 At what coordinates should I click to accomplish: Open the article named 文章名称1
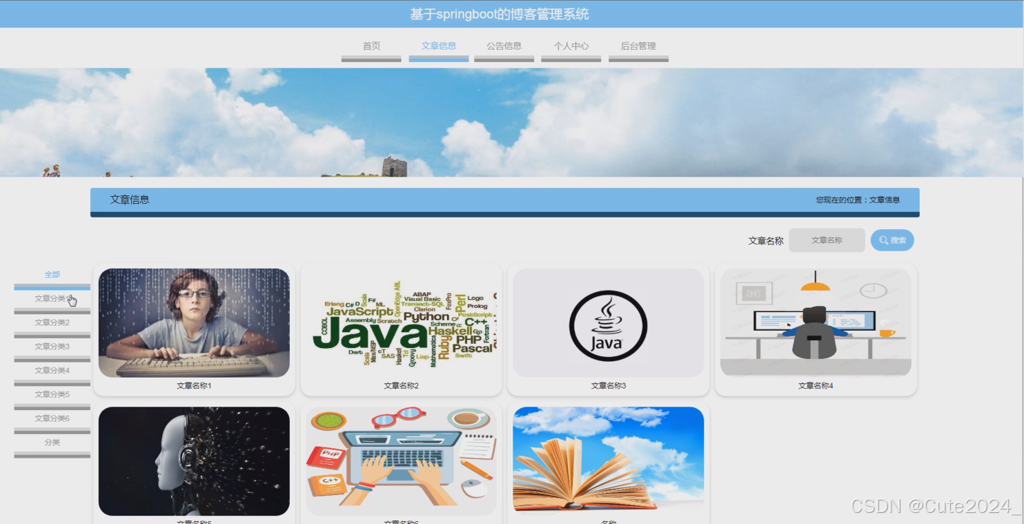(194, 323)
